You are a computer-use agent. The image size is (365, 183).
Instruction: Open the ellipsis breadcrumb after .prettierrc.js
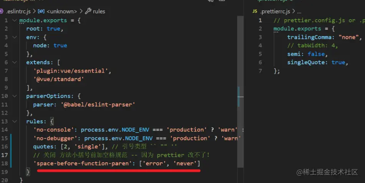point(299,12)
